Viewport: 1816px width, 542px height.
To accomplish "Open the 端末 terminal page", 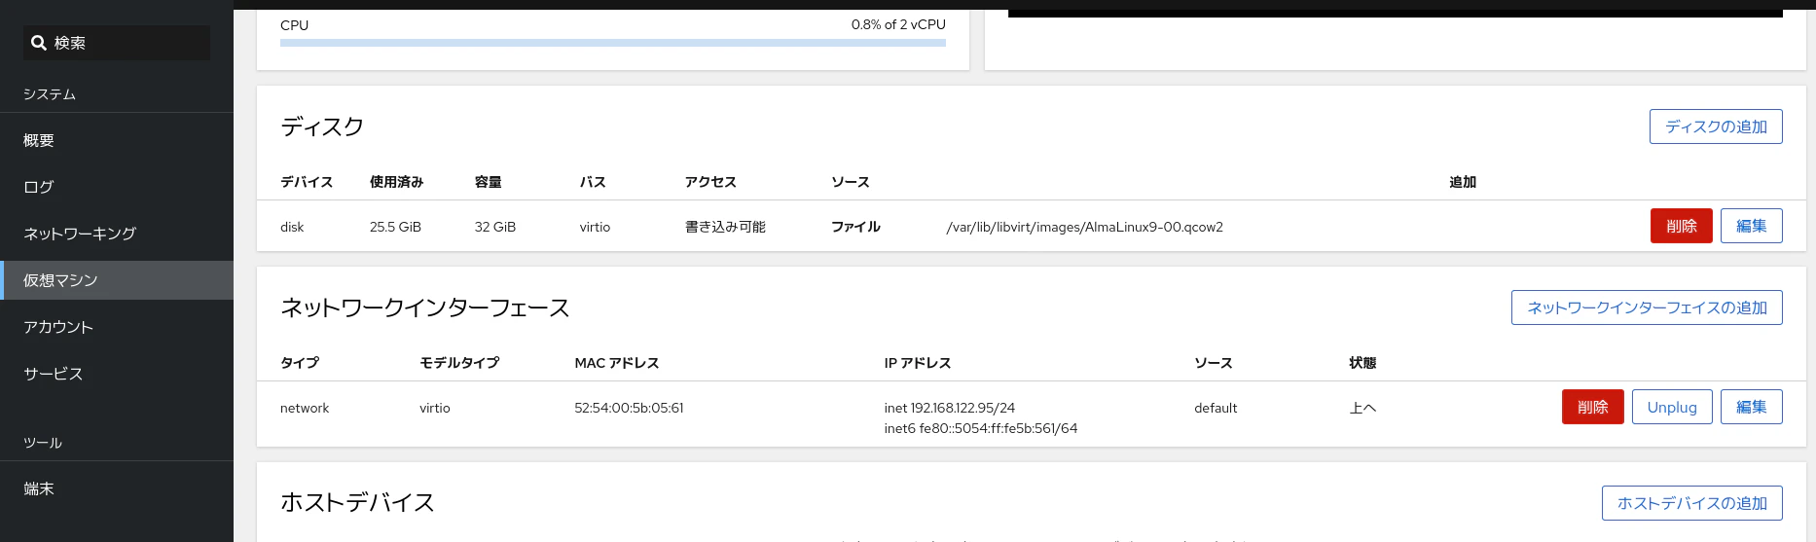I will point(117,488).
